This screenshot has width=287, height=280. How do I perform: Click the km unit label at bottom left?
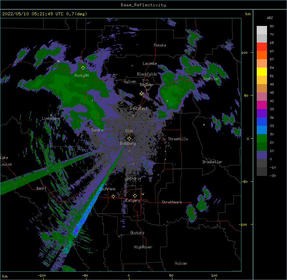pyautogui.click(x=5, y=276)
